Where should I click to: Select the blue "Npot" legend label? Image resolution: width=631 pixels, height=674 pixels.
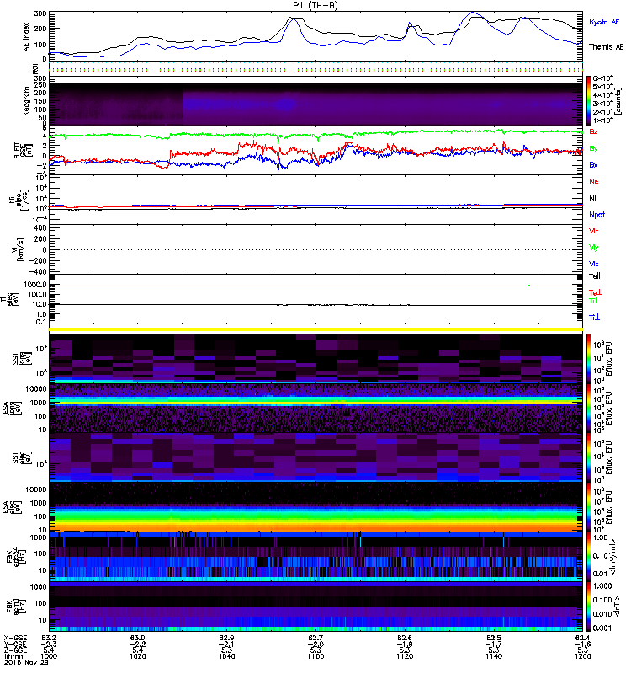tap(597, 215)
